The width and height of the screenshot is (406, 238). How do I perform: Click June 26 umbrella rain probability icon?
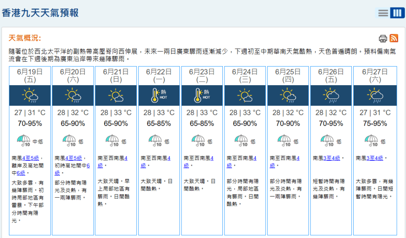(327, 141)
